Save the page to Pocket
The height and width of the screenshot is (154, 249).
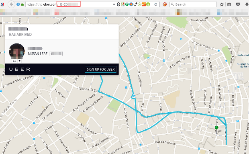tap(238, 4)
